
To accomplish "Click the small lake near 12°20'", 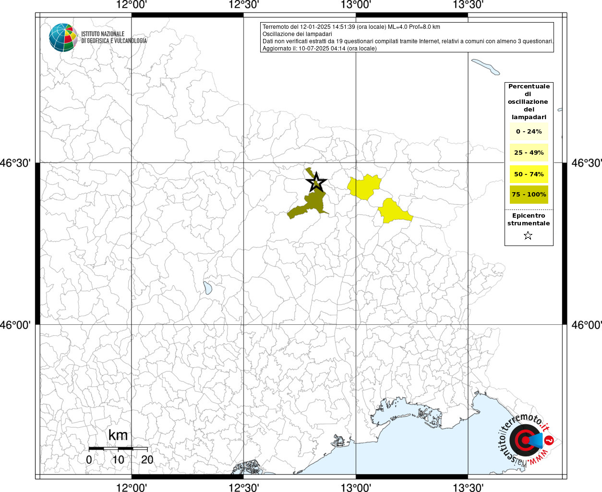I will coord(207,288).
